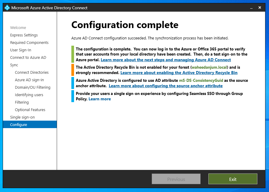Open link about enabling AD Recycle Bin
The height and width of the screenshot is (192, 269).
[x=179, y=73]
